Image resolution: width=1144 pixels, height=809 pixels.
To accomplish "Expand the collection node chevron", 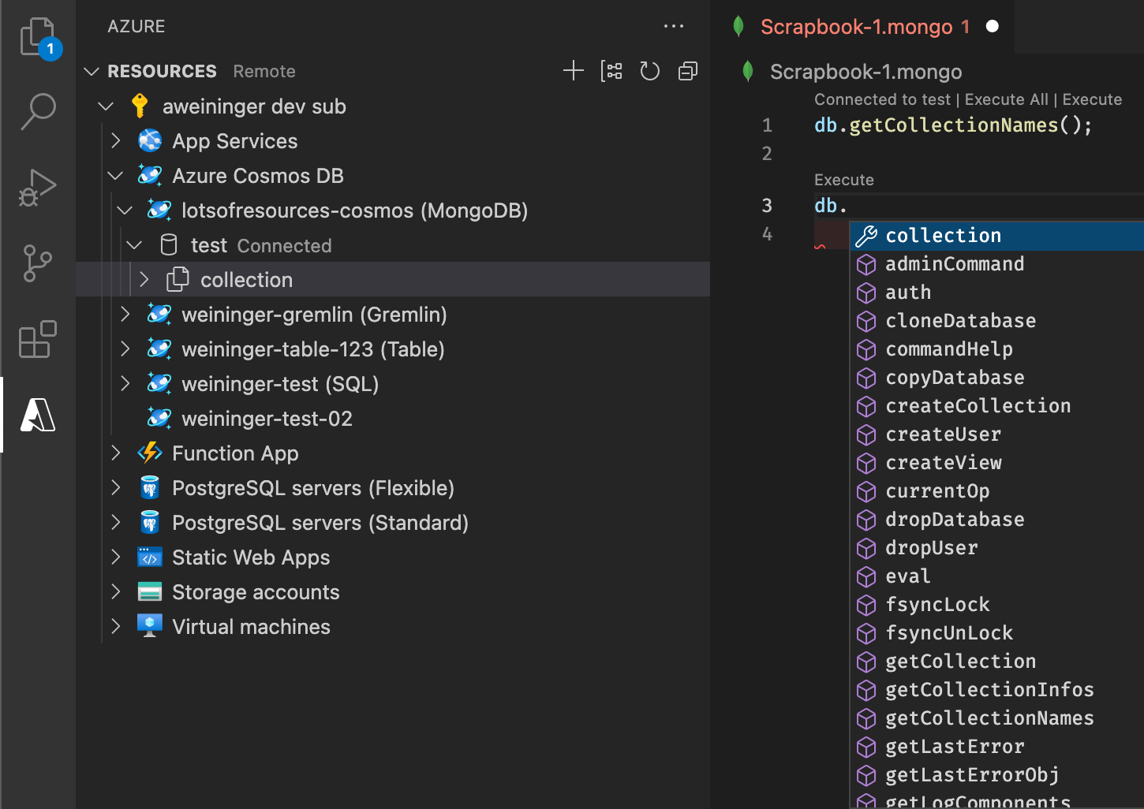I will coord(144,279).
